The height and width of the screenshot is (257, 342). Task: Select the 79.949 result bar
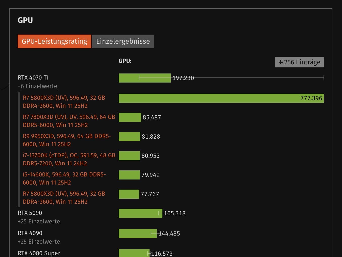coord(129,175)
